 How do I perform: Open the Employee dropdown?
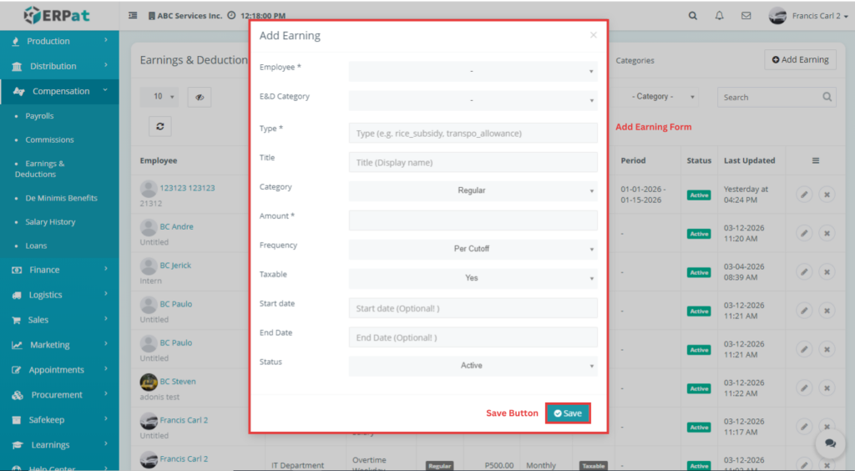(x=473, y=72)
